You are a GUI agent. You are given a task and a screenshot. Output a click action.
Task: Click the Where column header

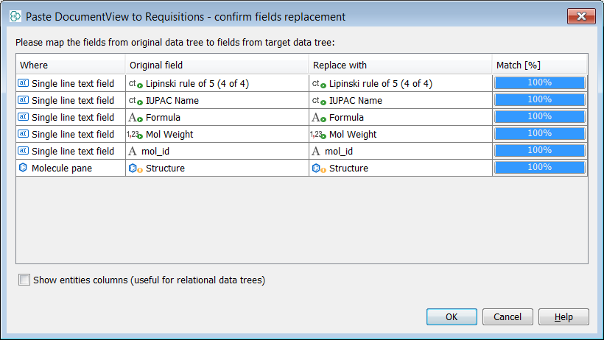[70, 65]
